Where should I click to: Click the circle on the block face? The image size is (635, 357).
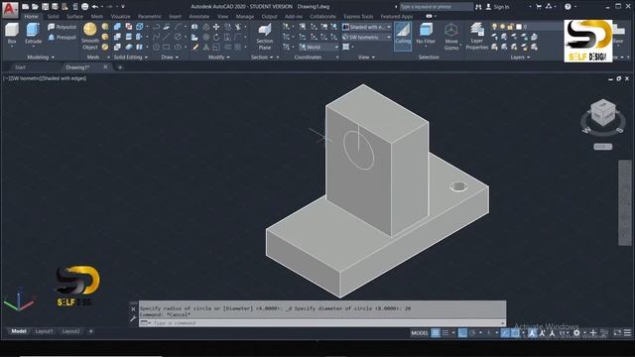click(358, 151)
